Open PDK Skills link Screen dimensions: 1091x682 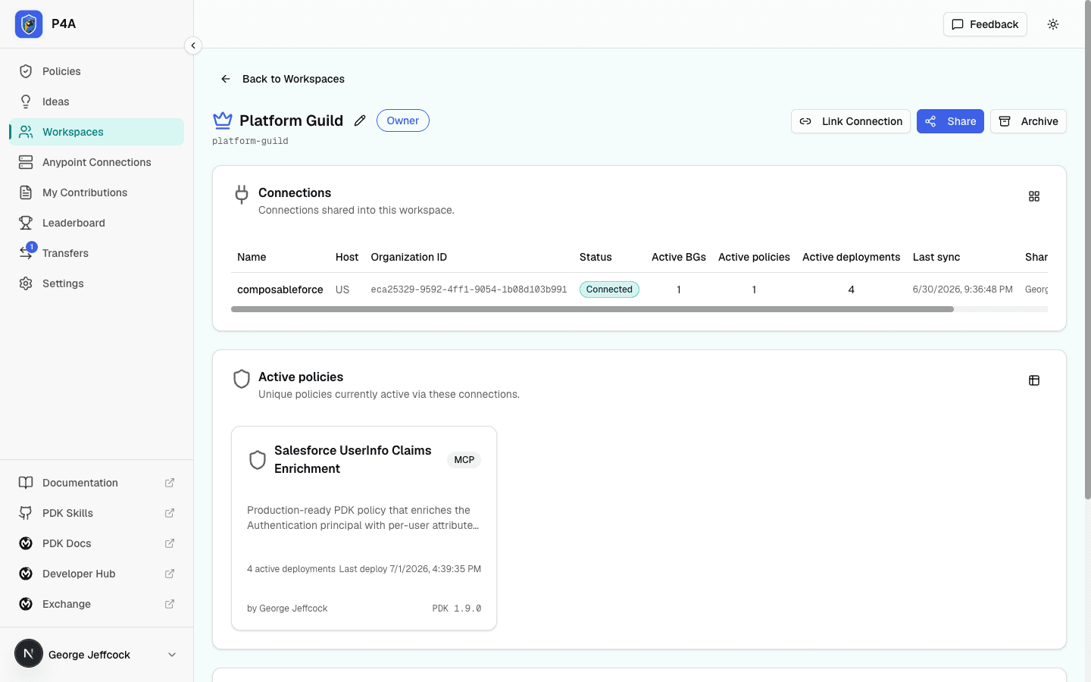(96, 513)
